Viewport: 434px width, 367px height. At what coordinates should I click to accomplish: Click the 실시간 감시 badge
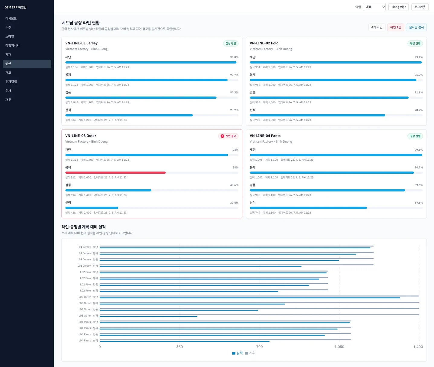[416, 27]
